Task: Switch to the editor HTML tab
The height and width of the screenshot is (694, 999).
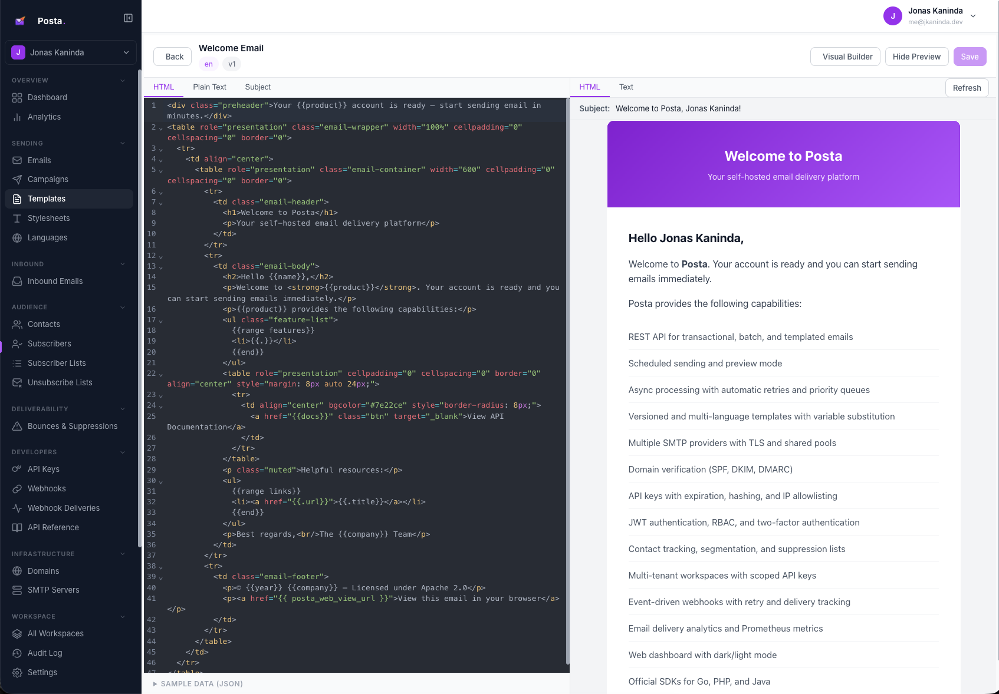Action: (x=164, y=87)
